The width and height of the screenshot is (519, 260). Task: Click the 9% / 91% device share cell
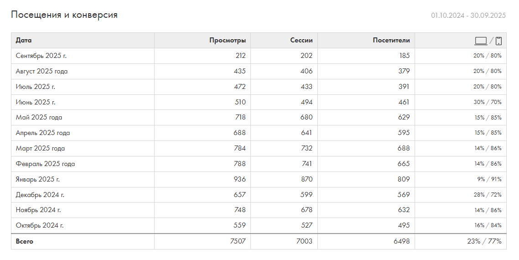pyautogui.click(x=489, y=179)
